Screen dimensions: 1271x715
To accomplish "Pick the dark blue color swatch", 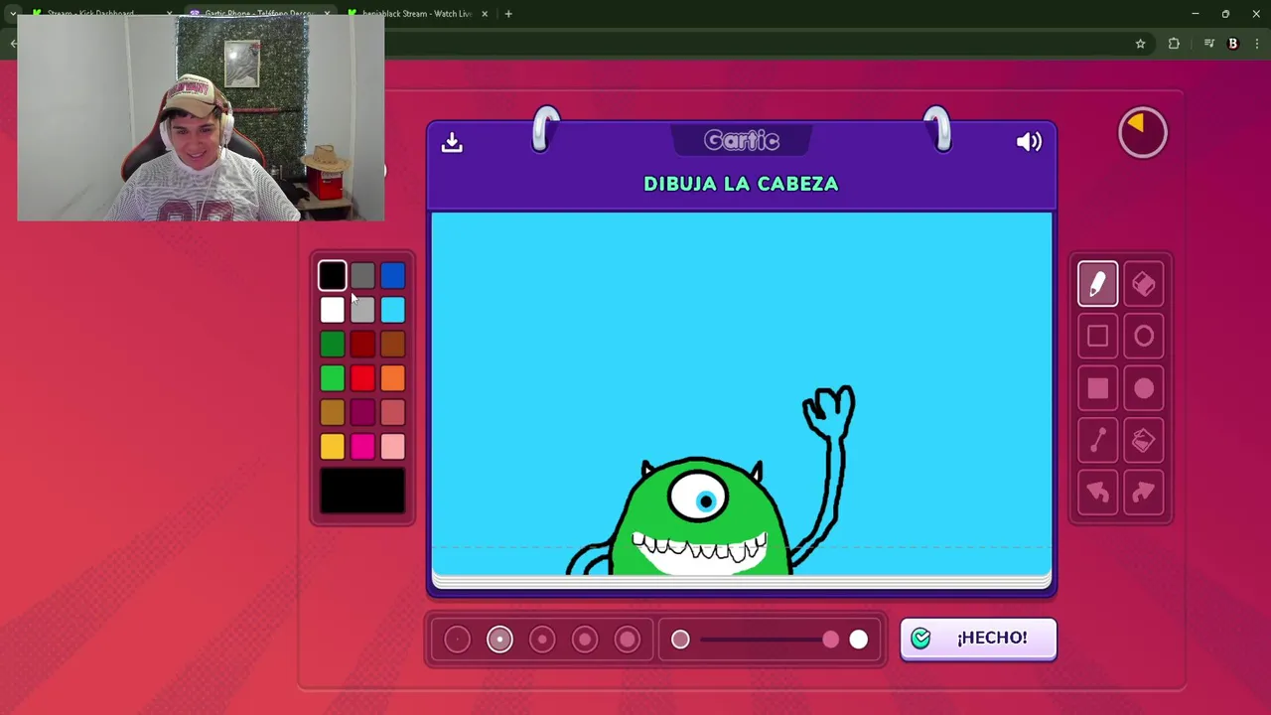I will pyautogui.click(x=392, y=276).
